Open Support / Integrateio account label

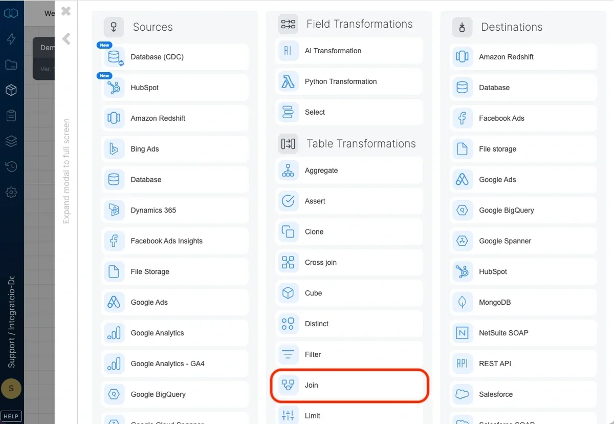pyautogui.click(x=11, y=323)
